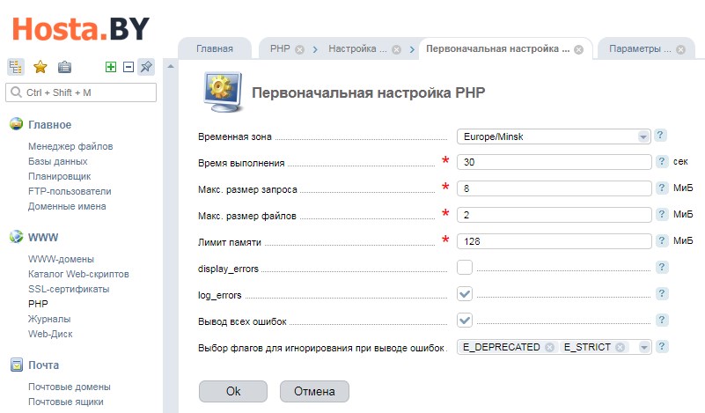Open WWW-домены
Viewport: 705px width, 413px height.
coord(61,259)
